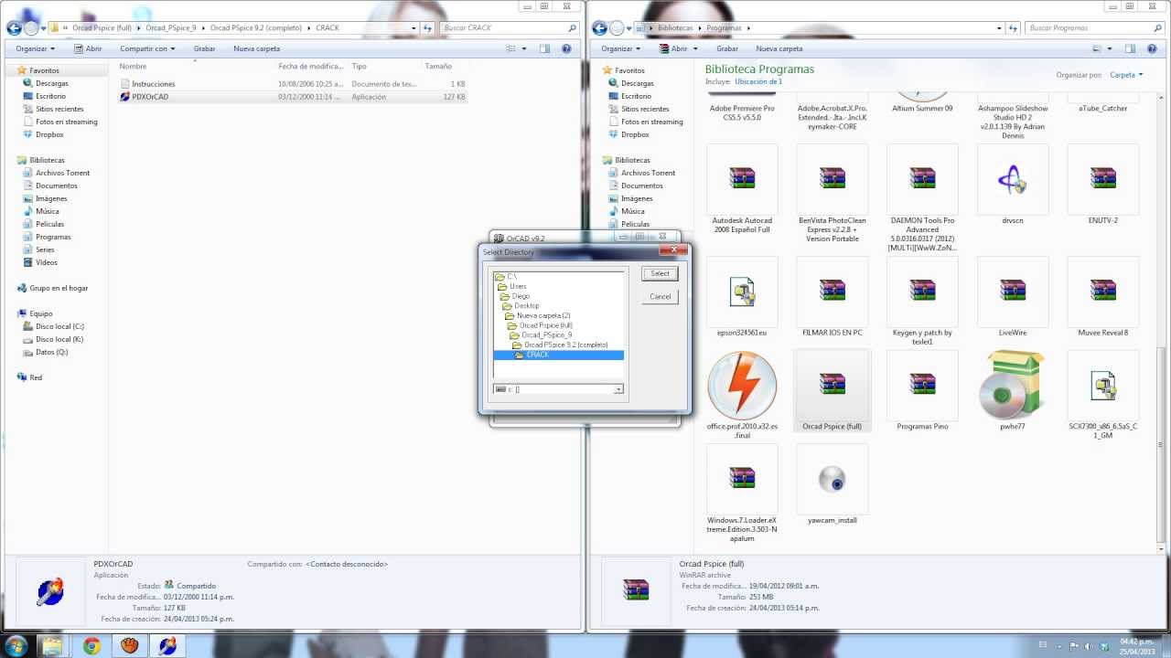Open Descargas in left window sidebar
This screenshot has height=658, width=1171.
pos(51,83)
